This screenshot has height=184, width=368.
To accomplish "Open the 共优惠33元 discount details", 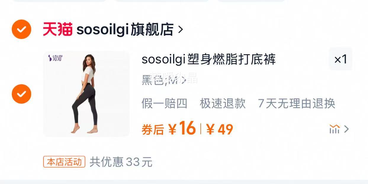I will 121,162.
